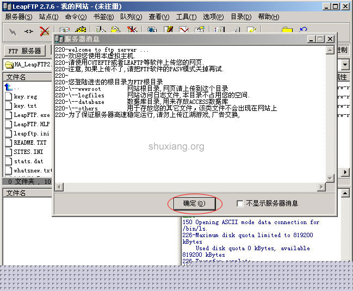Screen dimensions: 353x291
Task: Click the yellow folder icon in toolbar
Action: (x=287, y=30)
